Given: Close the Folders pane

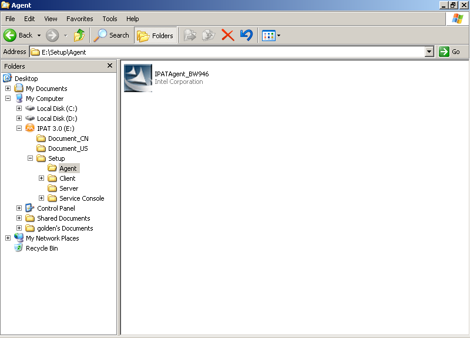Looking at the screenshot, I should 110,66.
